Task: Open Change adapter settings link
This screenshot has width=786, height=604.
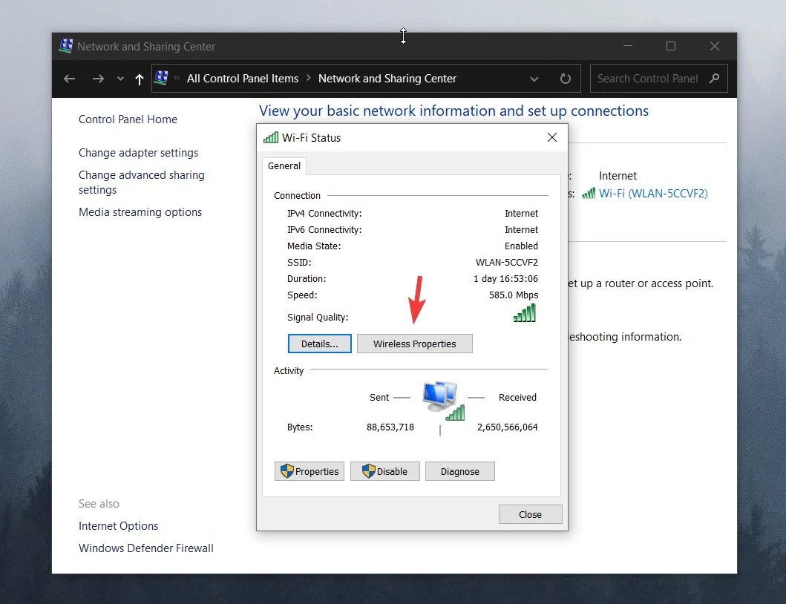Action: tap(138, 153)
